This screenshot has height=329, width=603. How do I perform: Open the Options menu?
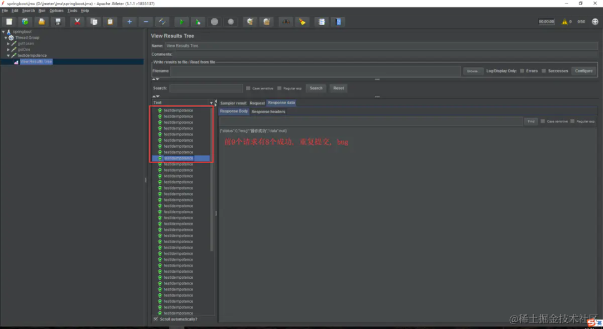56,11
